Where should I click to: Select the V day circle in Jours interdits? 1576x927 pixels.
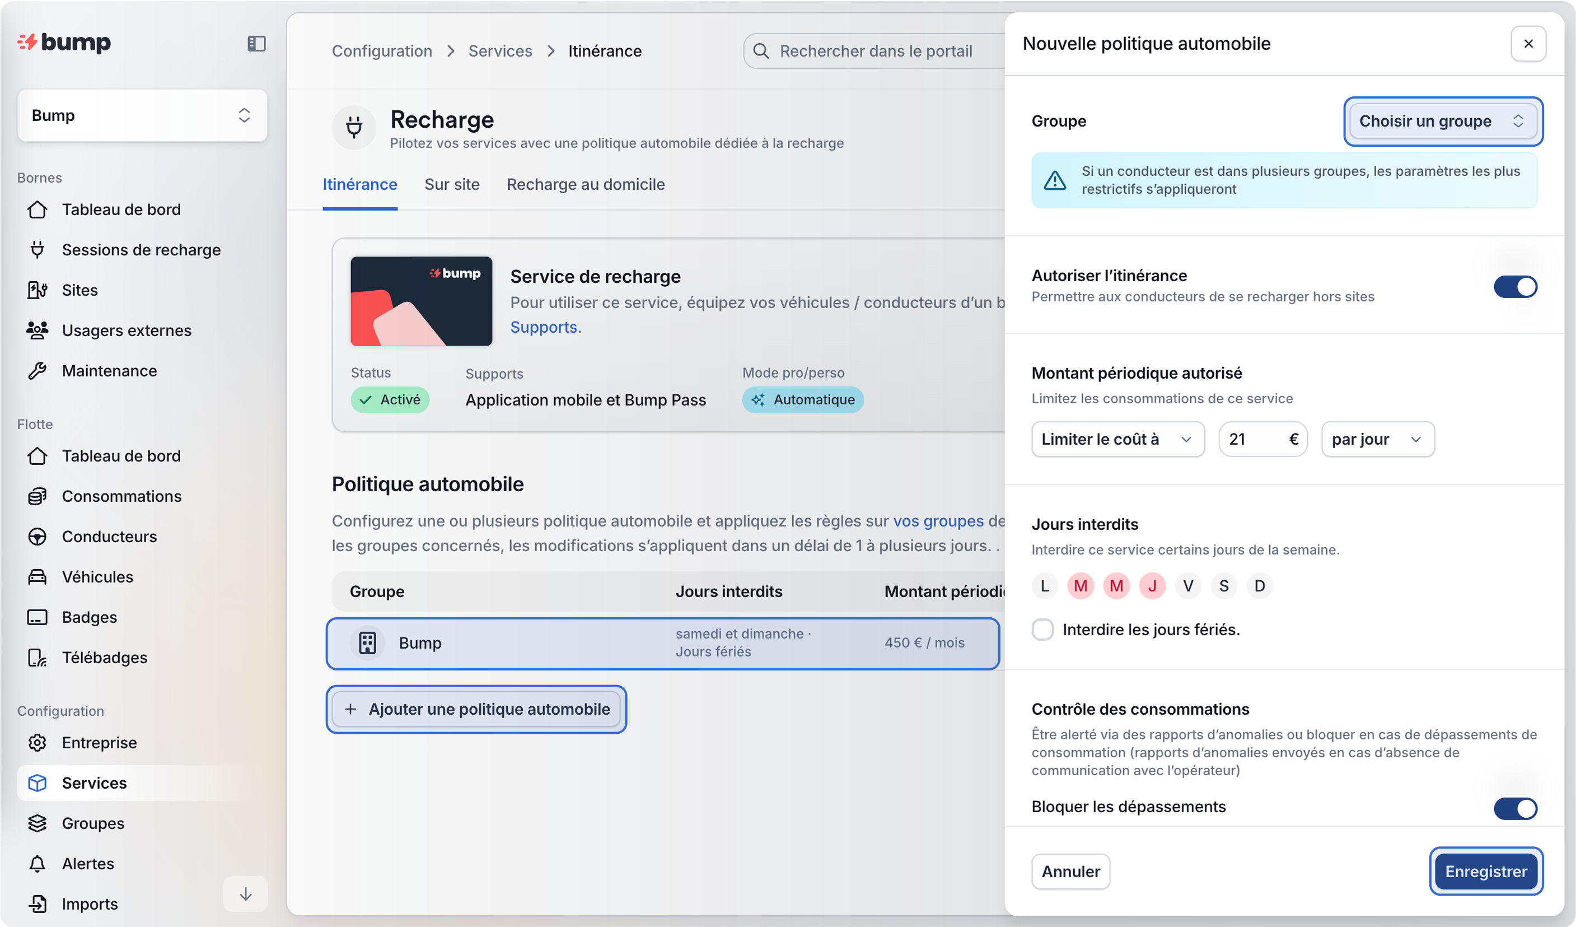point(1187,586)
